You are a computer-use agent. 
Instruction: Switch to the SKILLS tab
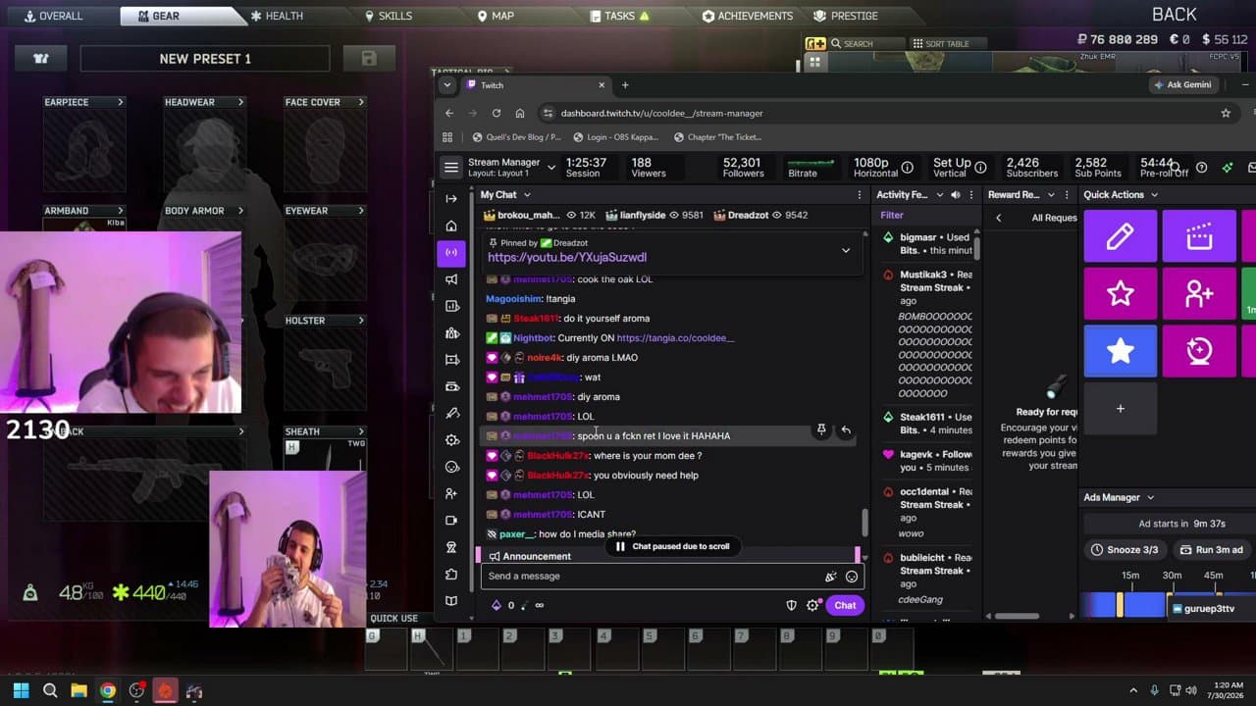[x=389, y=16]
